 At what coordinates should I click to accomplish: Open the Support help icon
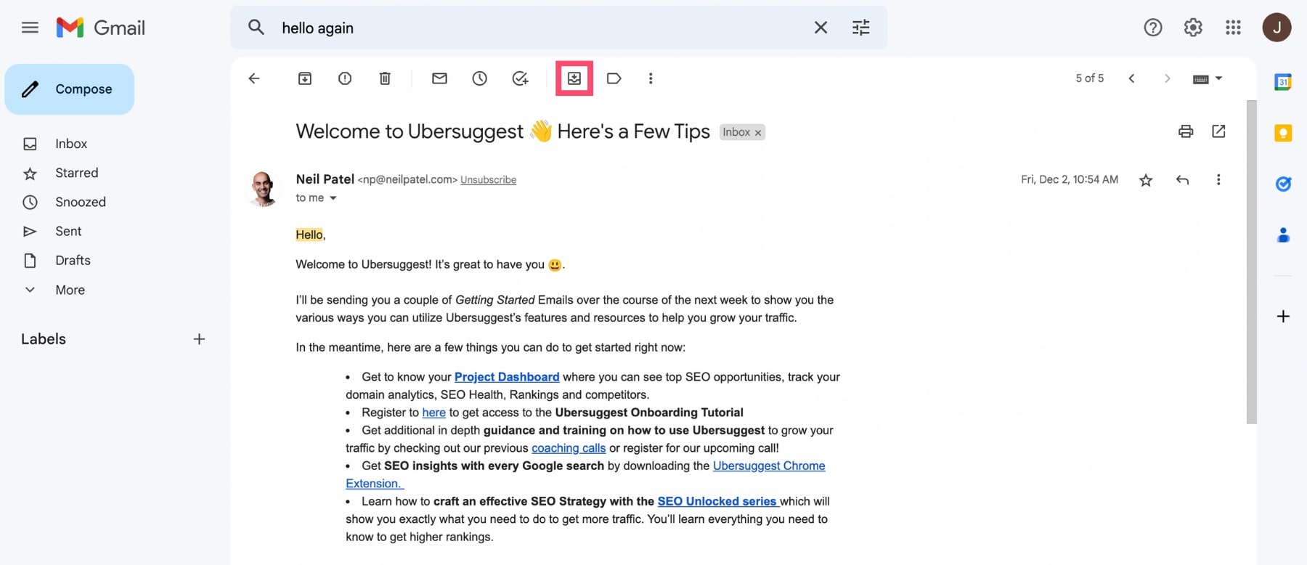1153,28
